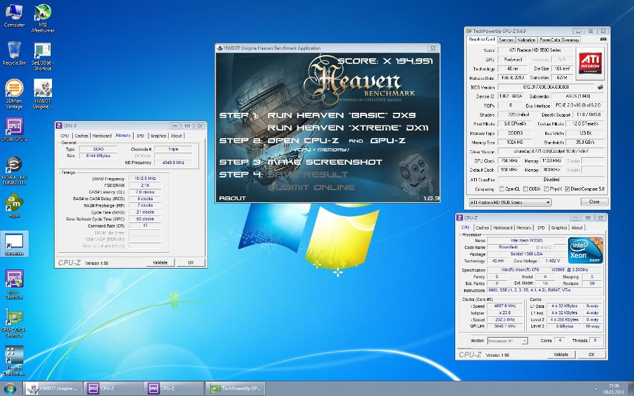The image size is (634, 396).
Task: Select the cpuz Shortcut desktop icon
Action: (14, 284)
